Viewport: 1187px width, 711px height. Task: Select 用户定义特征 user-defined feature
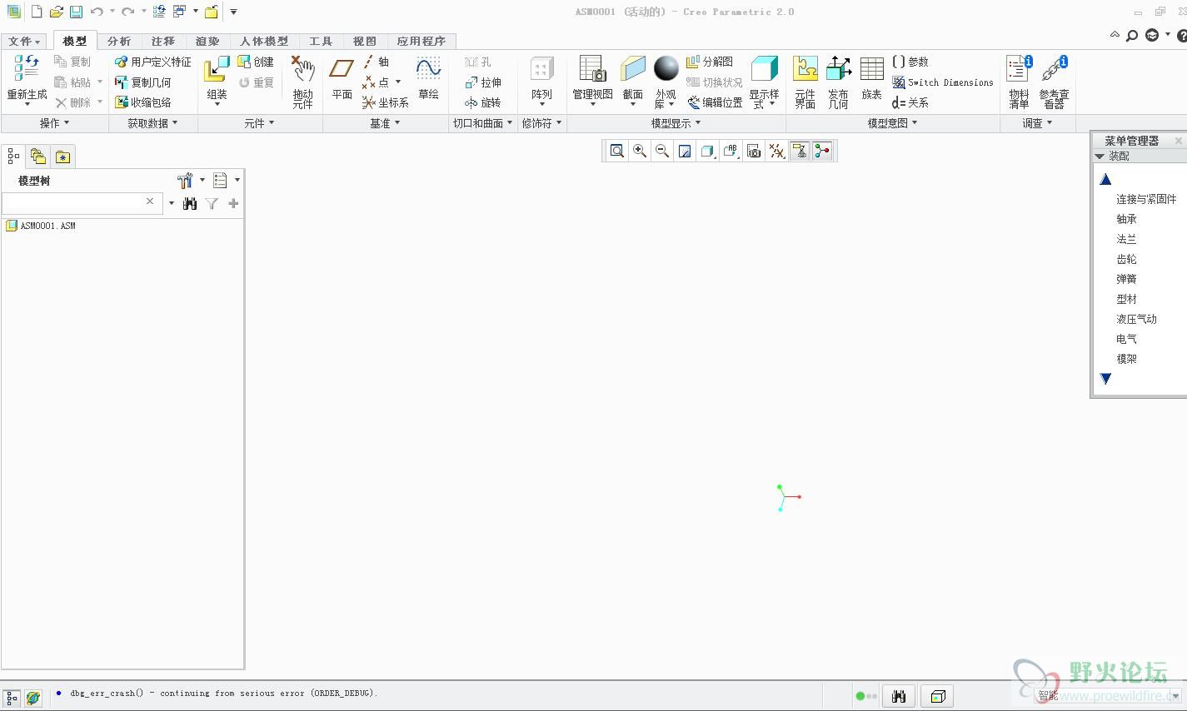[153, 62]
